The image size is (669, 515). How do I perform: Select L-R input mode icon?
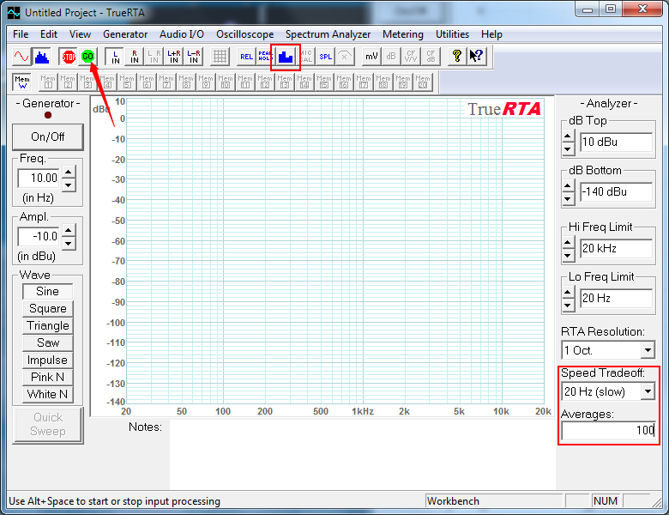193,57
